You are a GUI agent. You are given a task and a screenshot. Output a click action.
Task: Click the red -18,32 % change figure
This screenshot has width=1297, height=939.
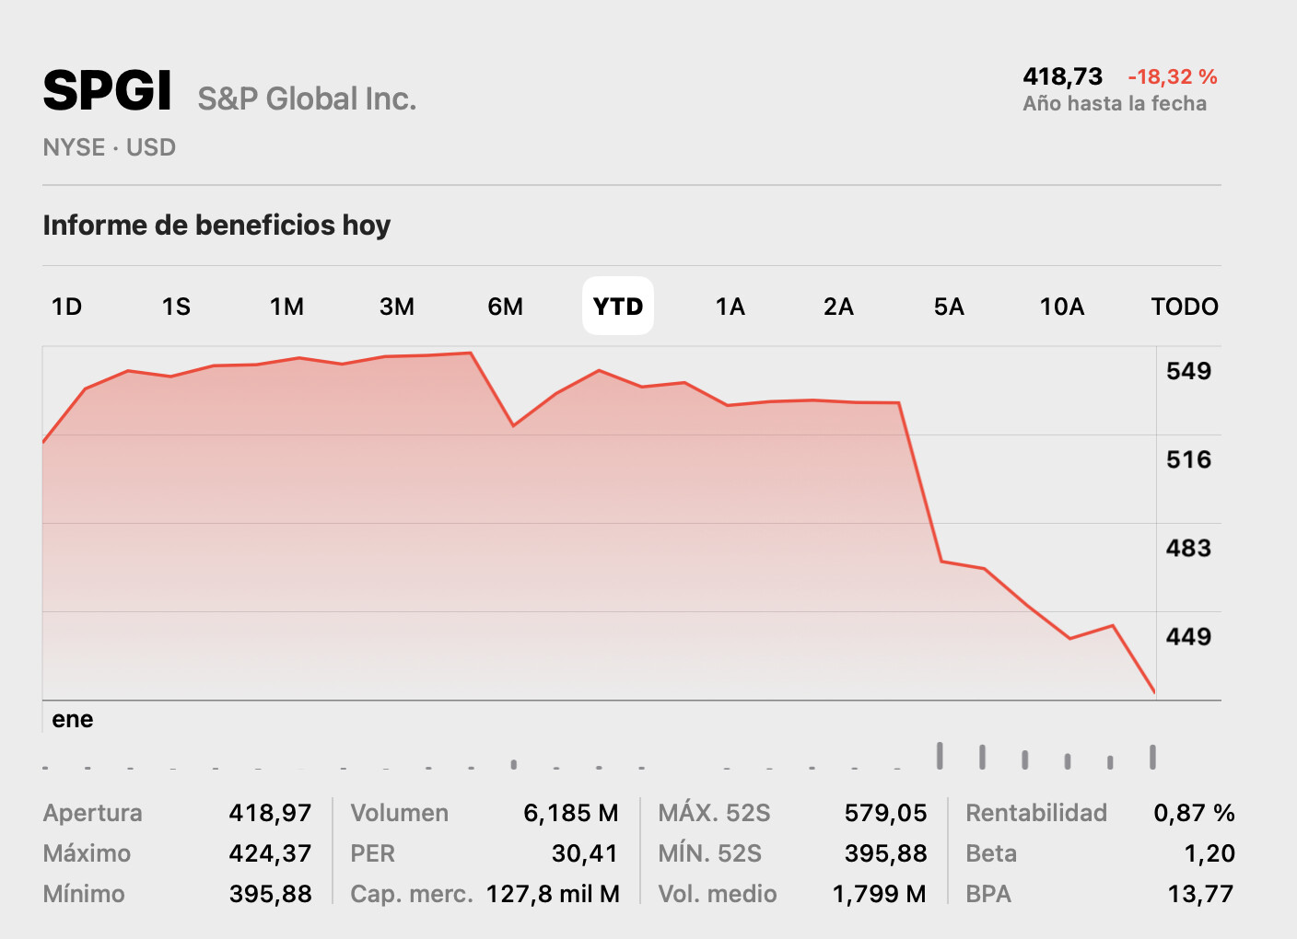(x=1172, y=77)
